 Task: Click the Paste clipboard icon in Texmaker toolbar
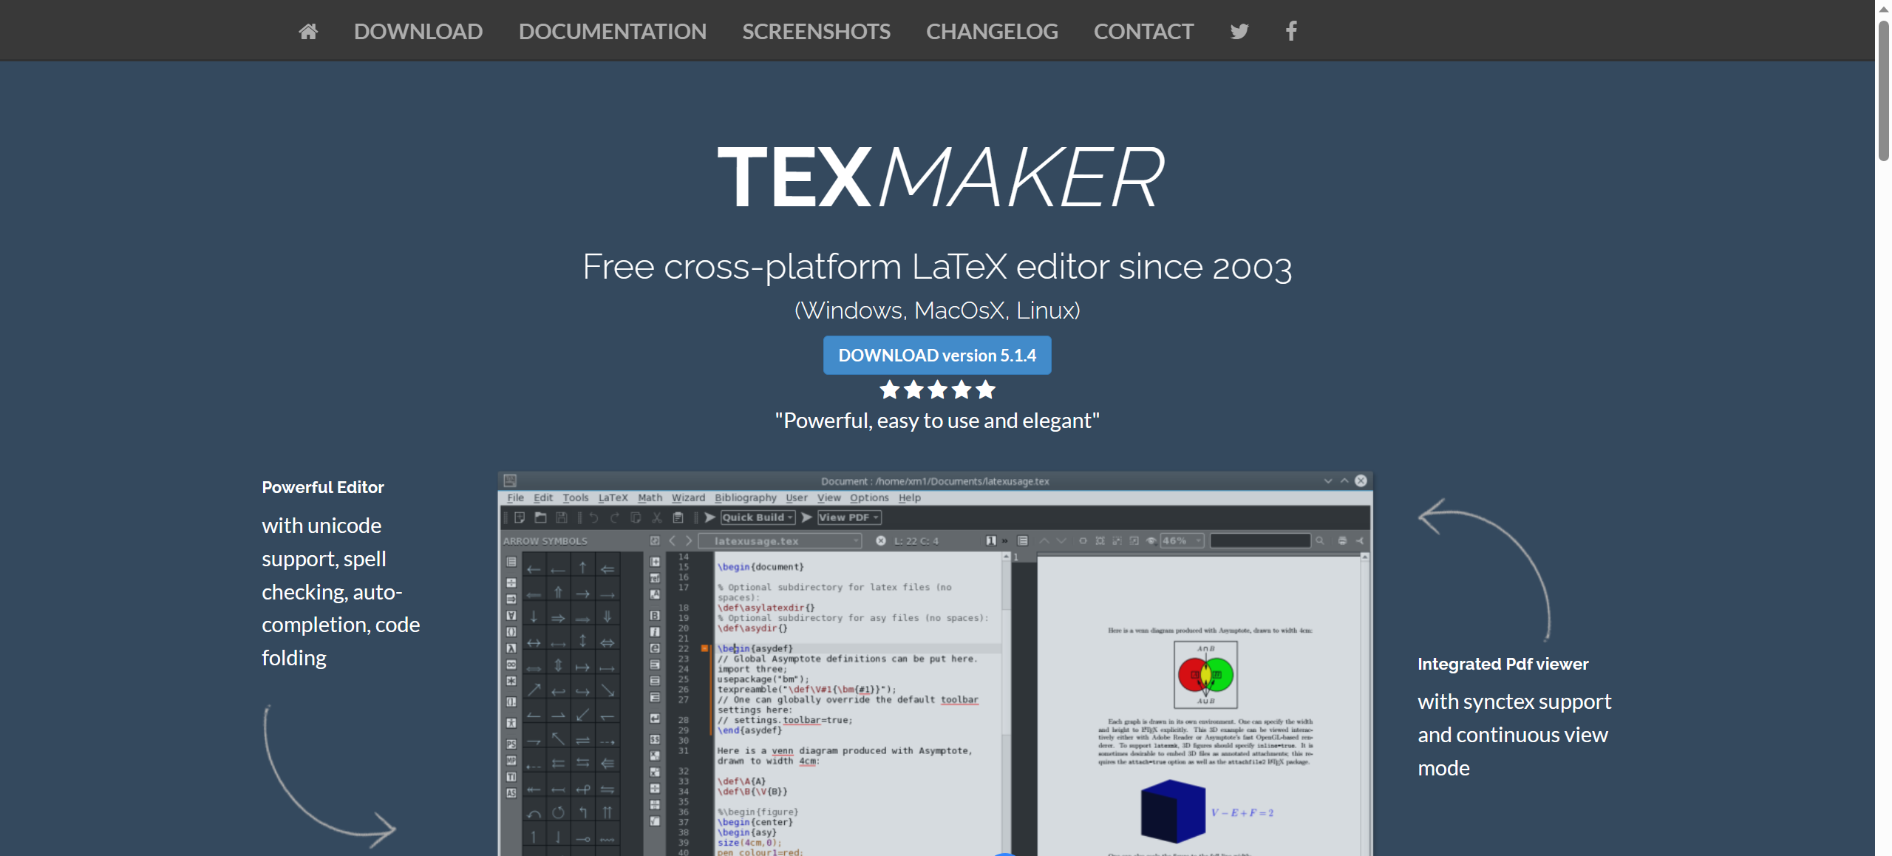pos(678,517)
